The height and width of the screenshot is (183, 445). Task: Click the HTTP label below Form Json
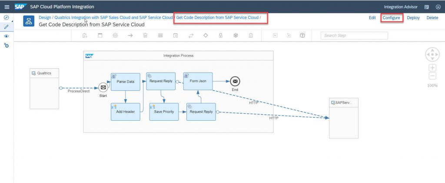pos(254,103)
